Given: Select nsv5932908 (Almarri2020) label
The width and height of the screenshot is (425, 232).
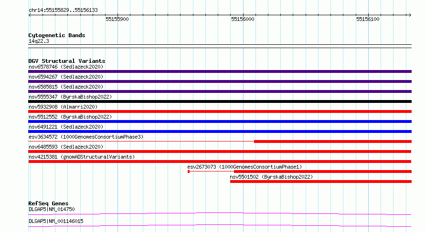Looking at the screenshot, I should (x=63, y=107).
